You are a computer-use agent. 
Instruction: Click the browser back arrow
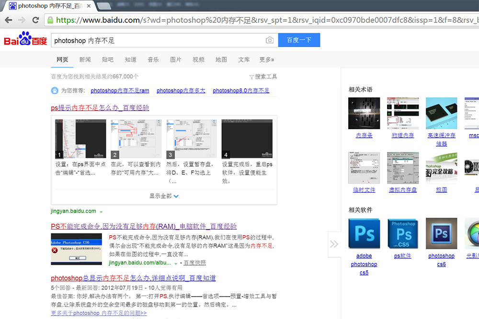(8, 20)
